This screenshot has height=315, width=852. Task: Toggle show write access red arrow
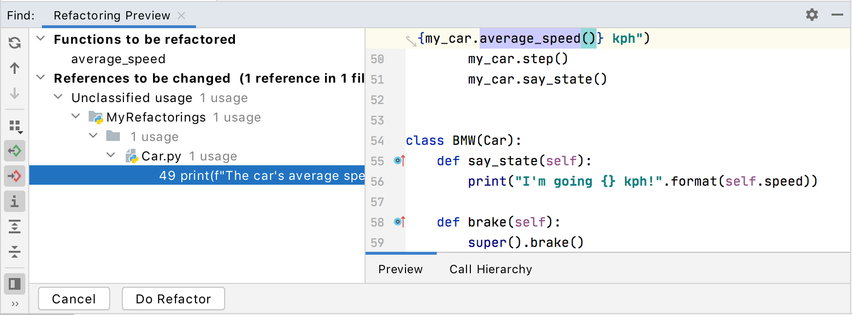(15, 176)
